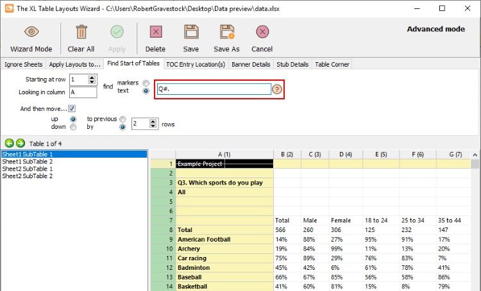This screenshot has width=481, height=291.
Task: Click the Advanced mode label
Action: tap(435, 29)
